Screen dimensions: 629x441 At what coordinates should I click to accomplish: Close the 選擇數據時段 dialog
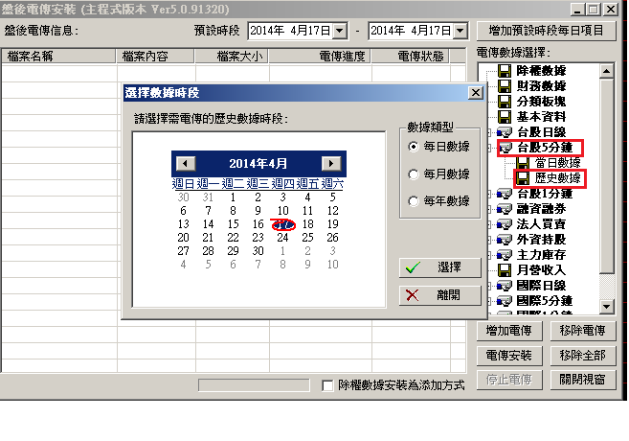tap(476, 93)
